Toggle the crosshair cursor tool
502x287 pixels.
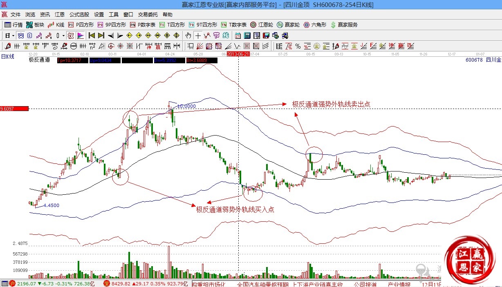point(198,36)
